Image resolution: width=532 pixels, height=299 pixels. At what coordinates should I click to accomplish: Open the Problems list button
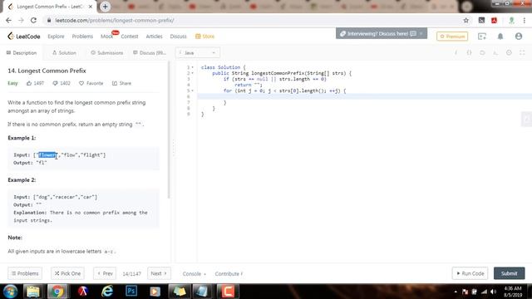point(25,273)
